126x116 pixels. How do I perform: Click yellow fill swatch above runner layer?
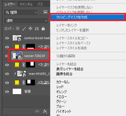(x=17, y=47)
